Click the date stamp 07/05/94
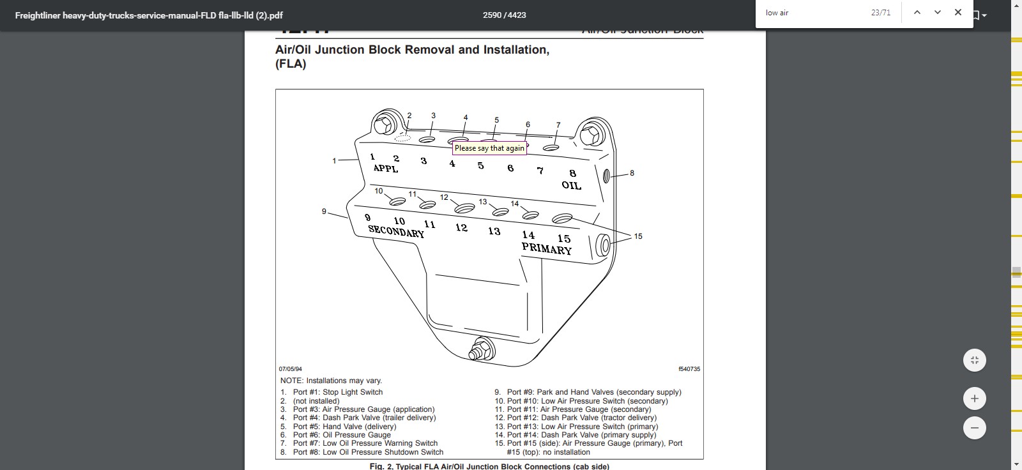1022x470 pixels. 291,369
